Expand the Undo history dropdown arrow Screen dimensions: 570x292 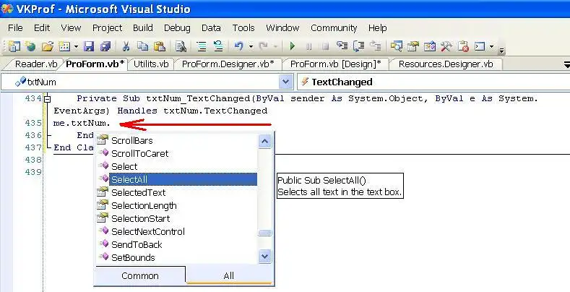[251, 46]
